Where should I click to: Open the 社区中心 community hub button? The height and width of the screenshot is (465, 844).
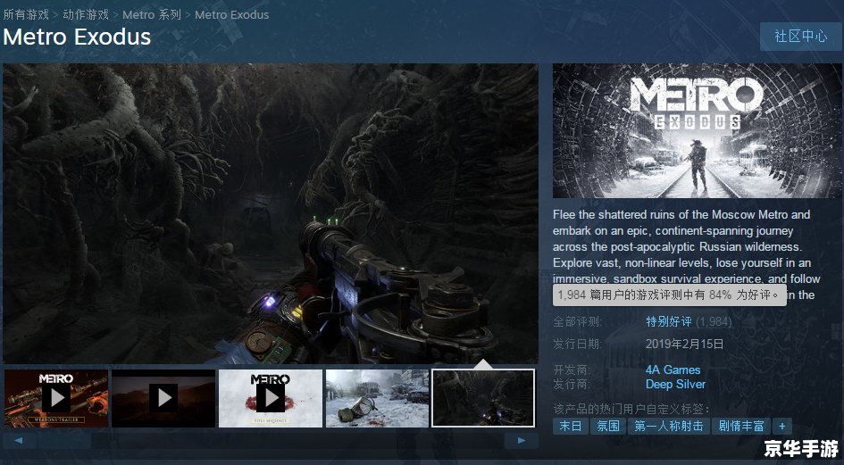pos(800,37)
